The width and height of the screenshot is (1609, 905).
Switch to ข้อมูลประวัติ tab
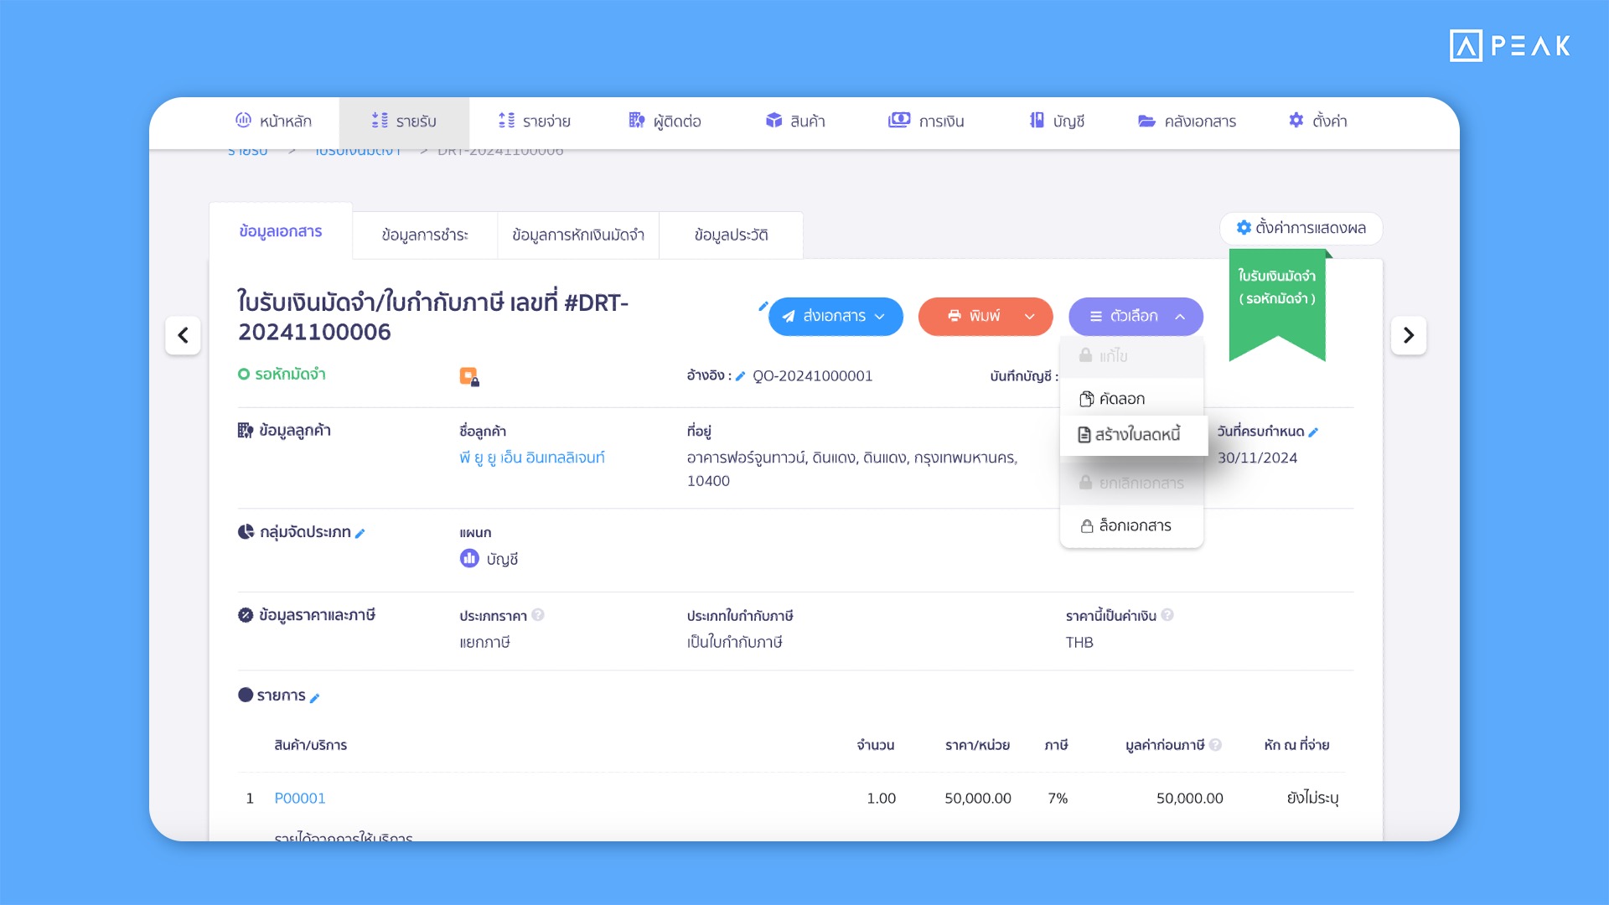[731, 235]
